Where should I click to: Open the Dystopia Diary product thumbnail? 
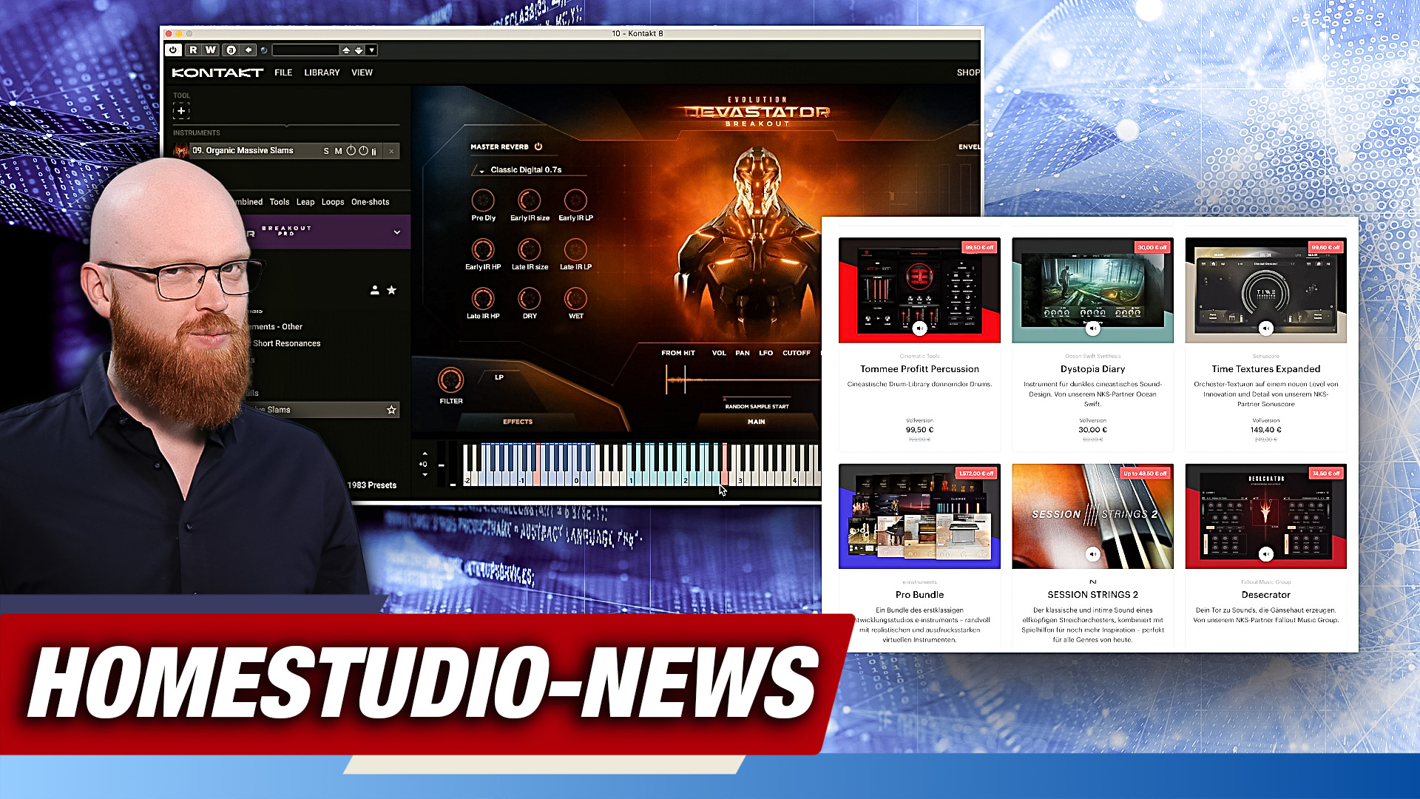tap(1092, 290)
